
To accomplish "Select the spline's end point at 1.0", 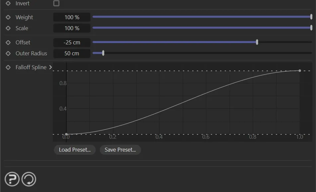I will click(300, 71).
